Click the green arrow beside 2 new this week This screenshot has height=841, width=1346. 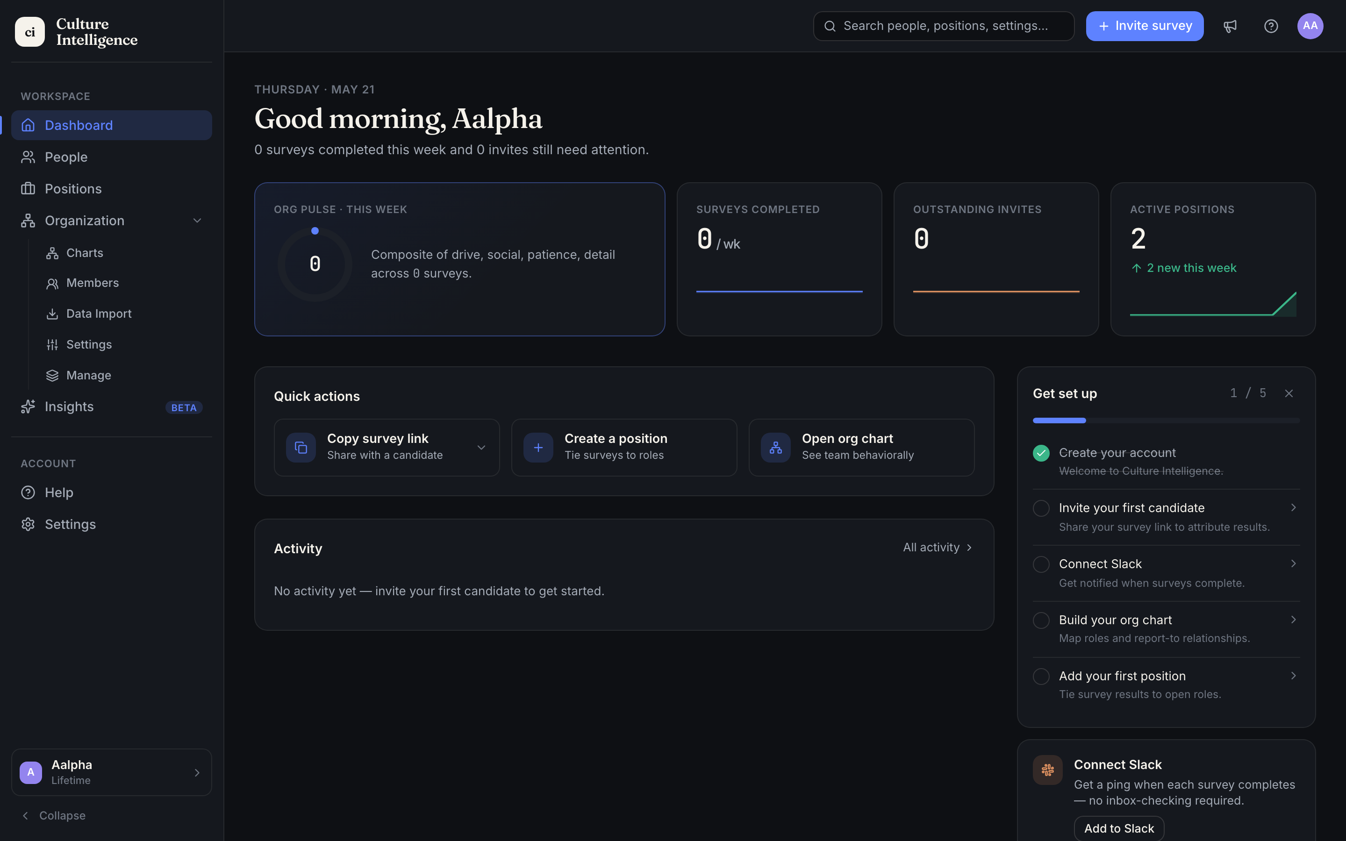1137,268
